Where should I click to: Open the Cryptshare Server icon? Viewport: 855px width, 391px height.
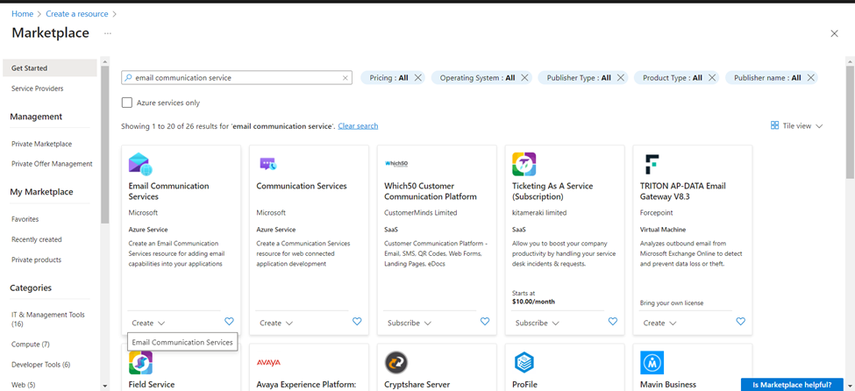click(x=395, y=362)
